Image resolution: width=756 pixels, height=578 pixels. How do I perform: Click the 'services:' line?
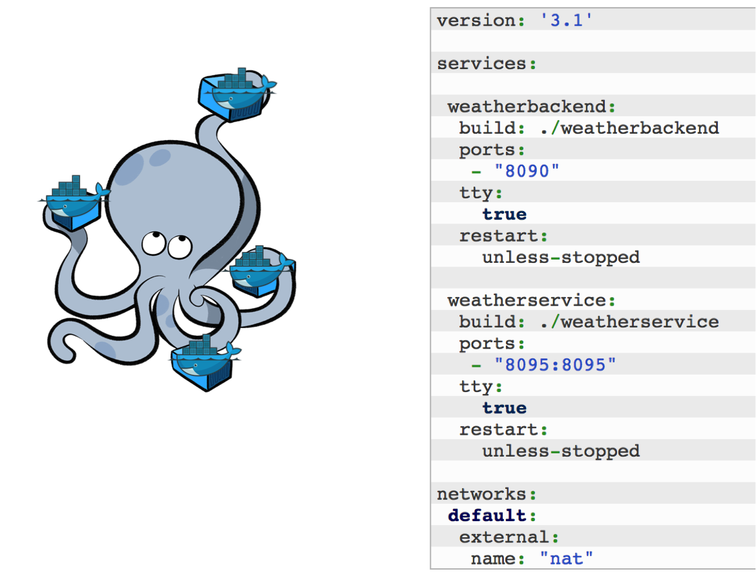click(487, 64)
